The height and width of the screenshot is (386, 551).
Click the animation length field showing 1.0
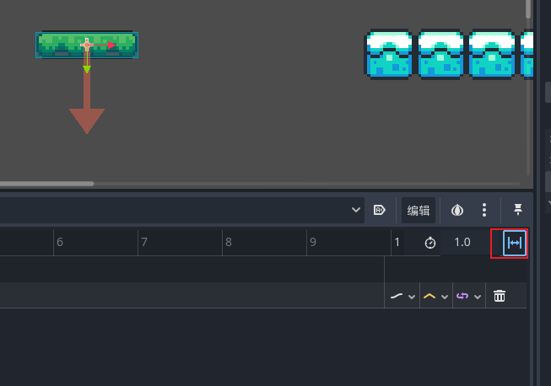point(464,243)
